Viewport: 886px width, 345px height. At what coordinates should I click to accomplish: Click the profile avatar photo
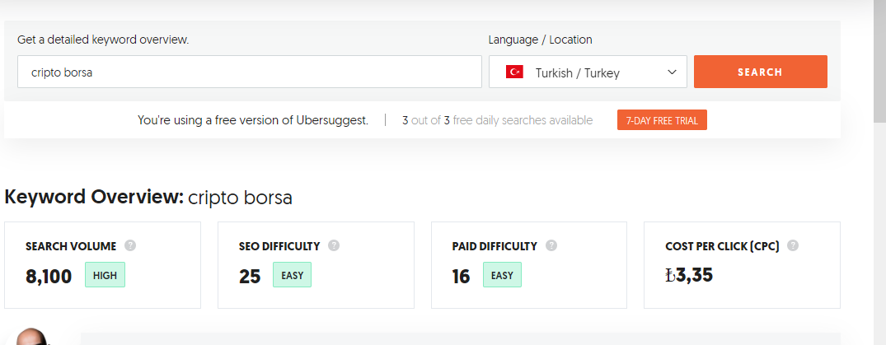33,337
